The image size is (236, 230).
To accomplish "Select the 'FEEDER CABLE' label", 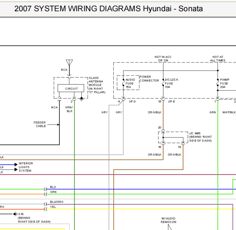I will [40, 124].
